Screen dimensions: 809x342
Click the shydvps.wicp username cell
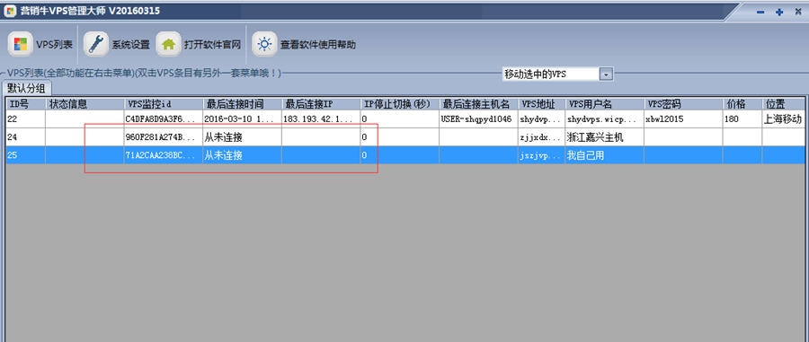pos(604,119)
